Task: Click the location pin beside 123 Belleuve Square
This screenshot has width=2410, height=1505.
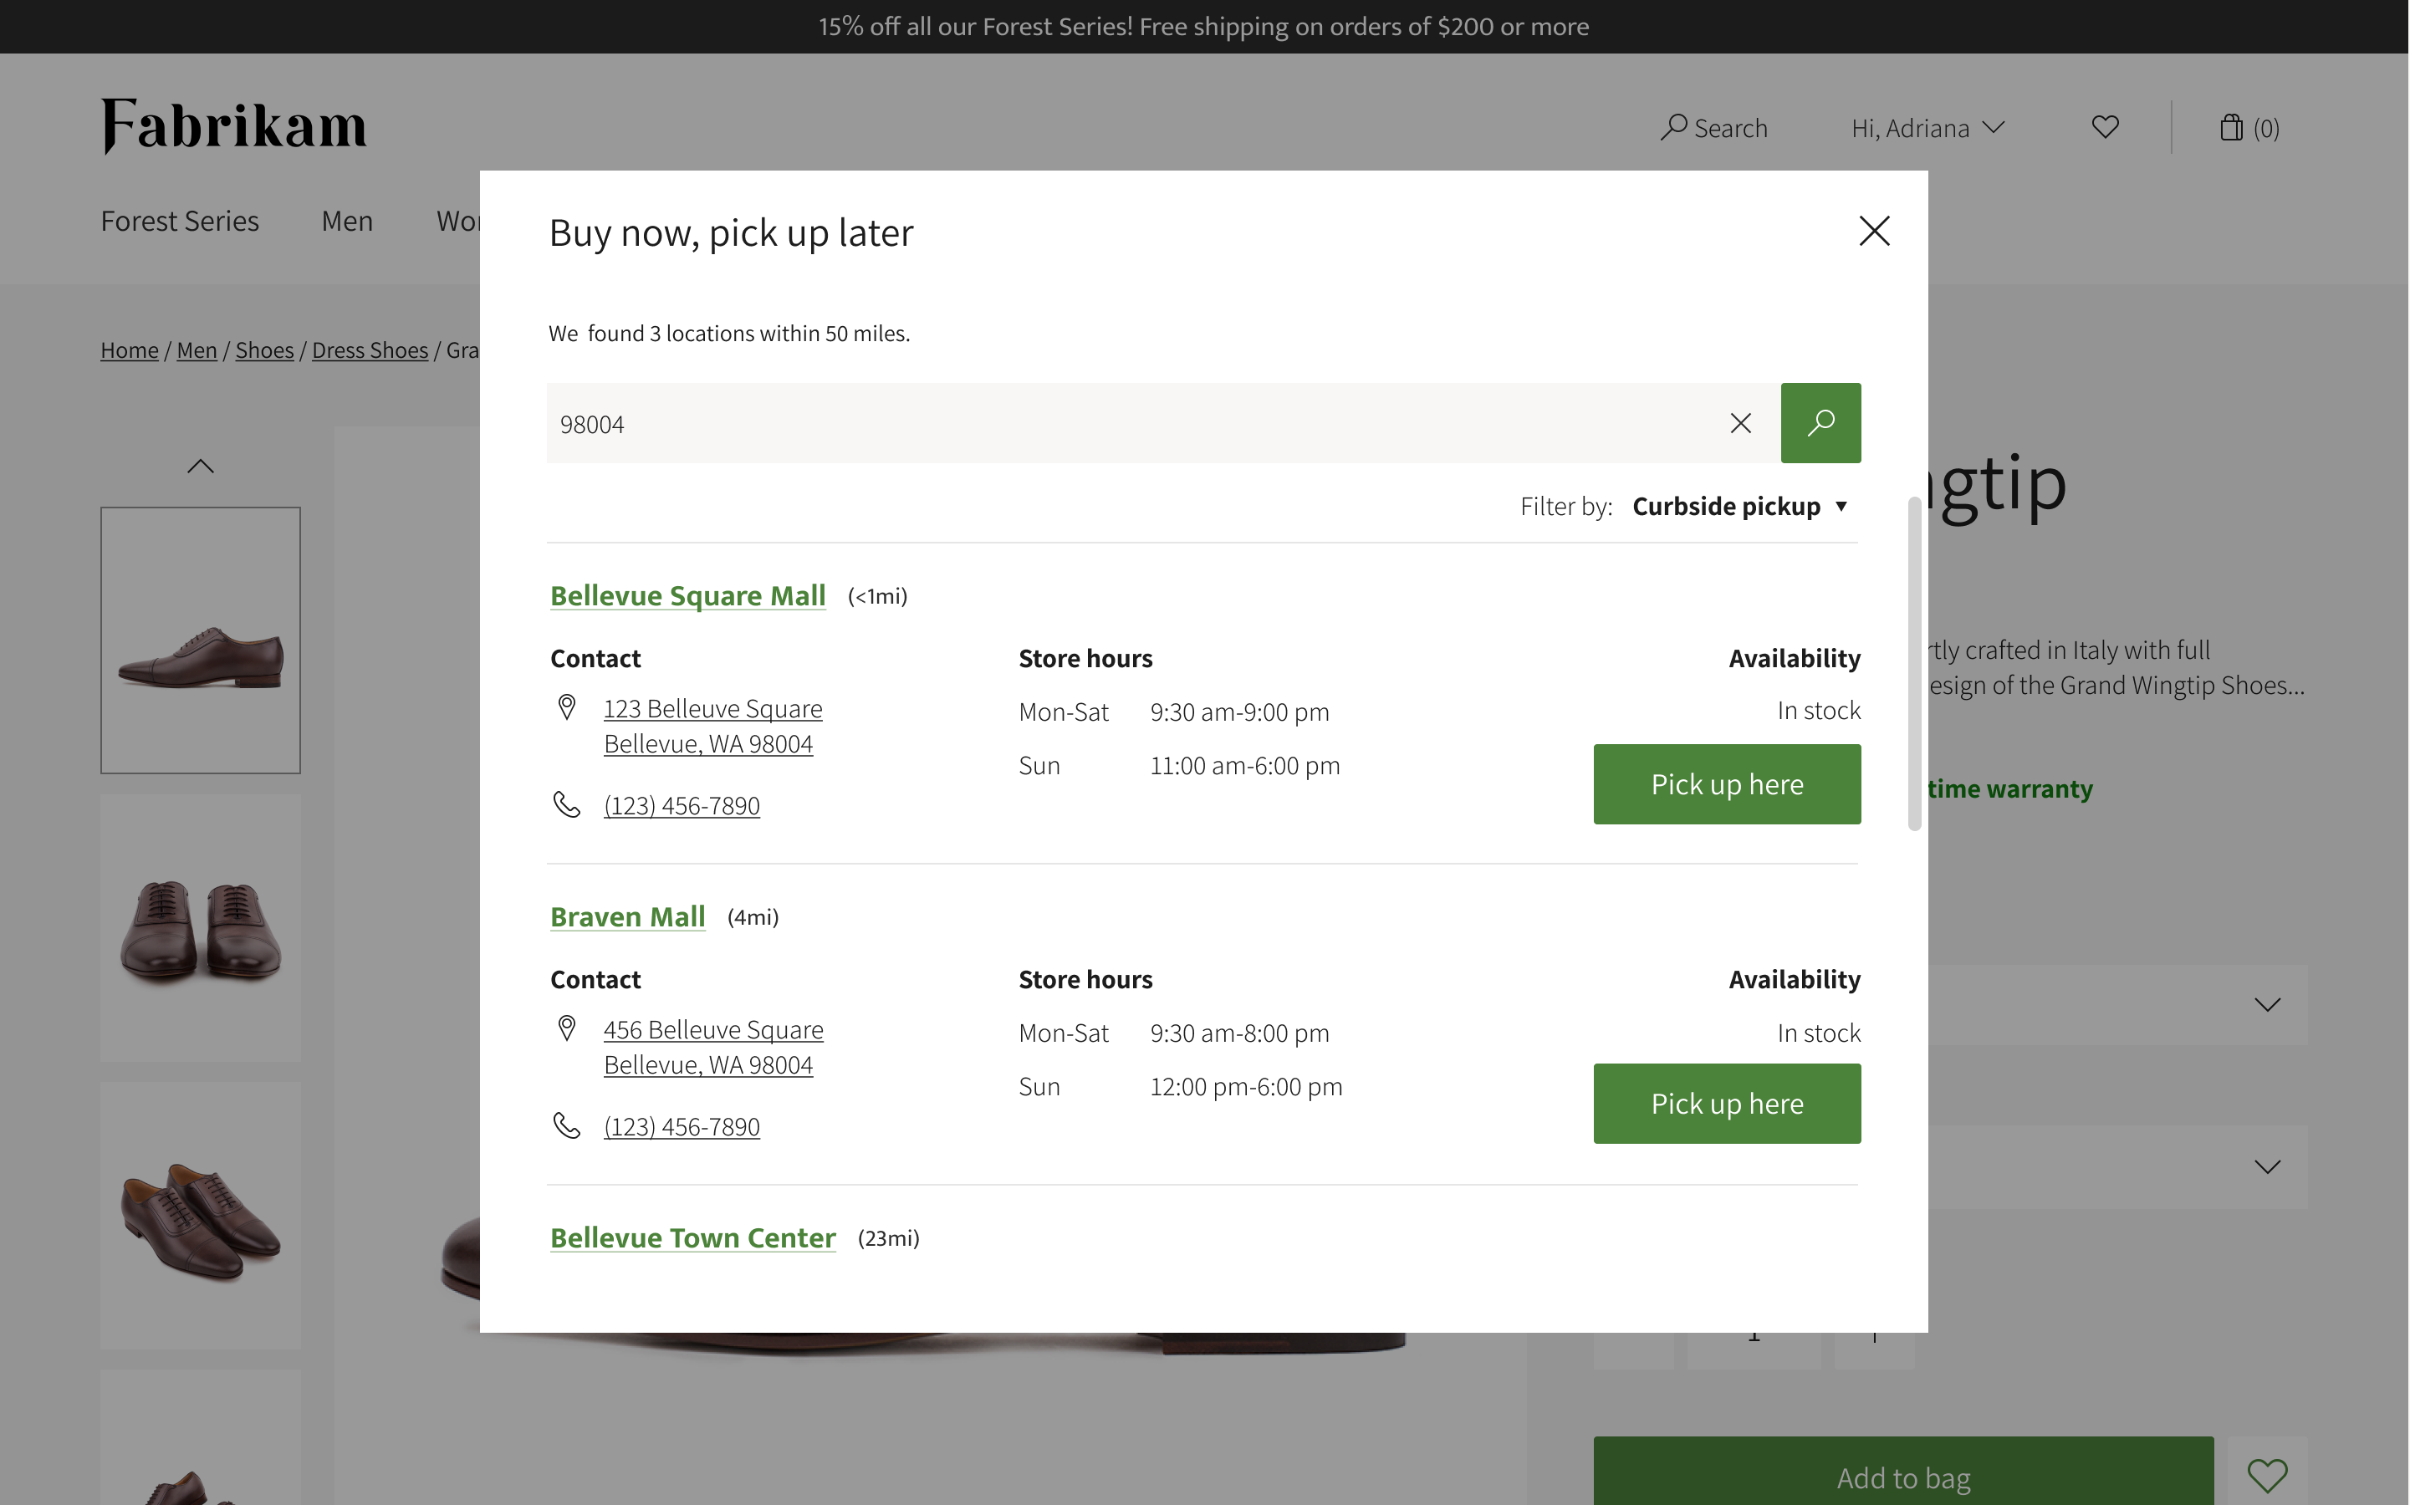Action: [568, 707]
